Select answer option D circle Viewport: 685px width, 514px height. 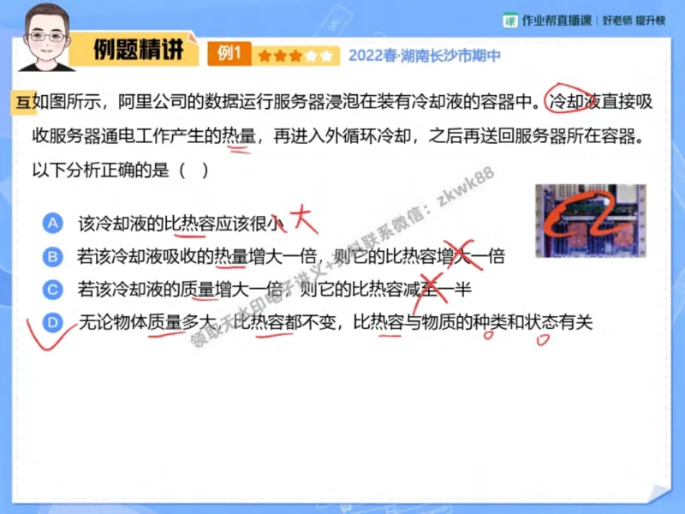53,323
